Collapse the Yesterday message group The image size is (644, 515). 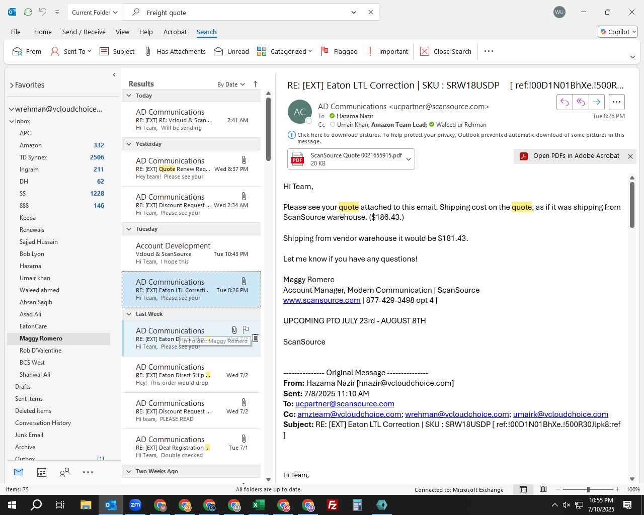coord(129,144)
